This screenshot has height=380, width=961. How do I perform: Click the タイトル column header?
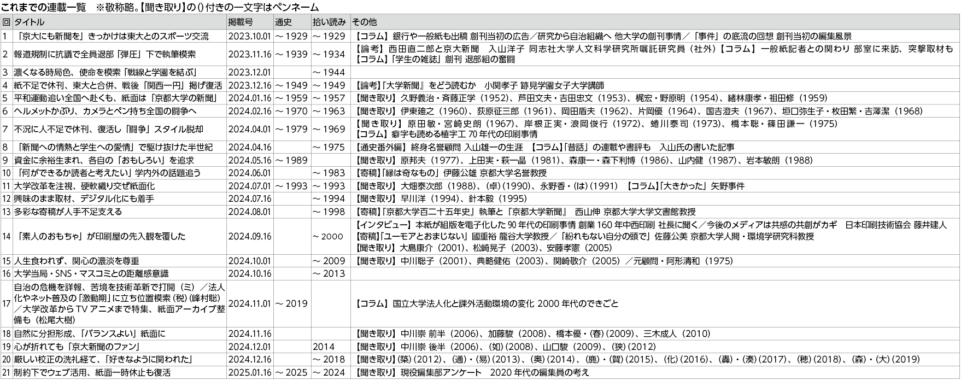(30, 22)
